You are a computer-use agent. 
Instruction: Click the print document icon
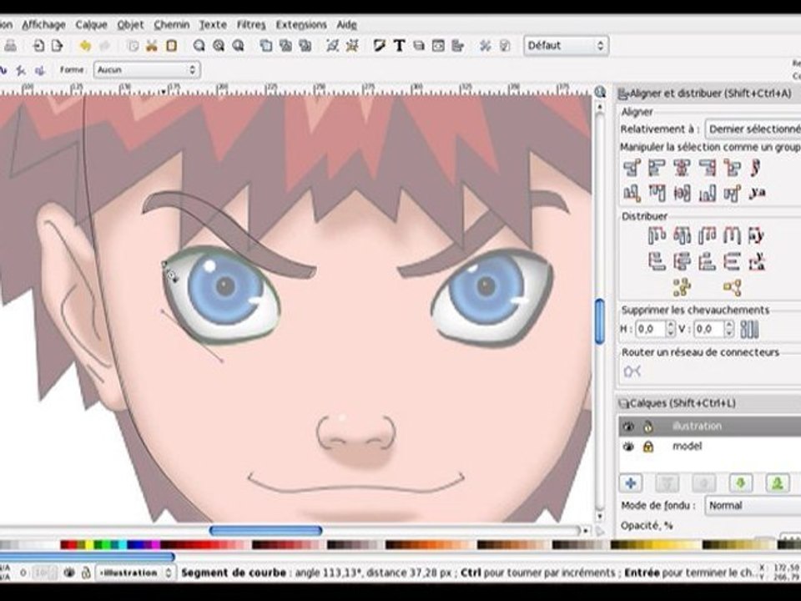(x=10, y=46)
